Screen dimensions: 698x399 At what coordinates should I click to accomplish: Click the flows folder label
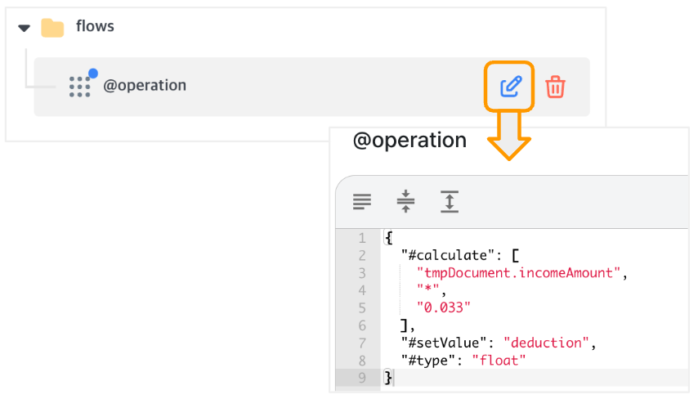pos(95,26)
